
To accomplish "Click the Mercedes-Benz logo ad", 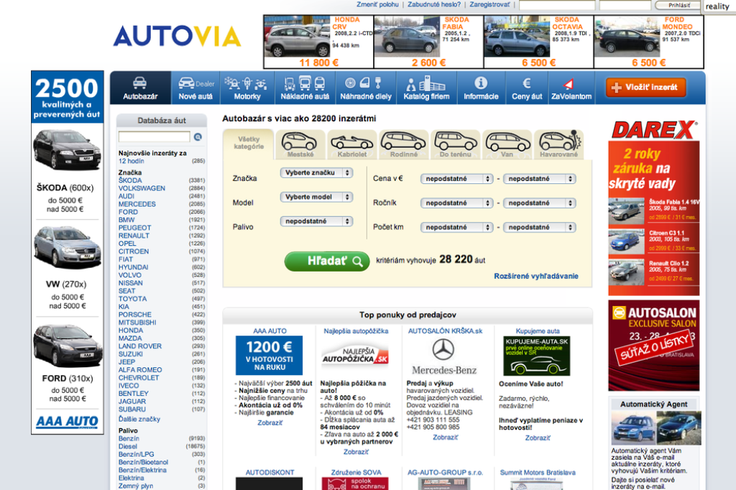I will [443, 356].
